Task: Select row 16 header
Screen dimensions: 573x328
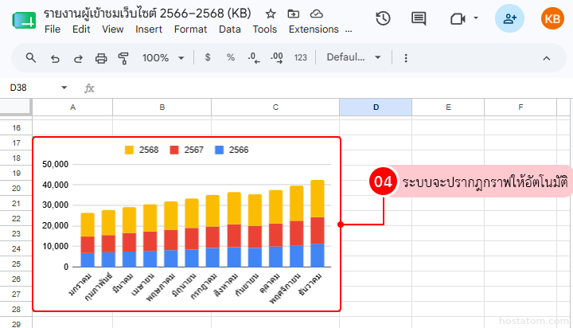Action: tap(16, 128)
